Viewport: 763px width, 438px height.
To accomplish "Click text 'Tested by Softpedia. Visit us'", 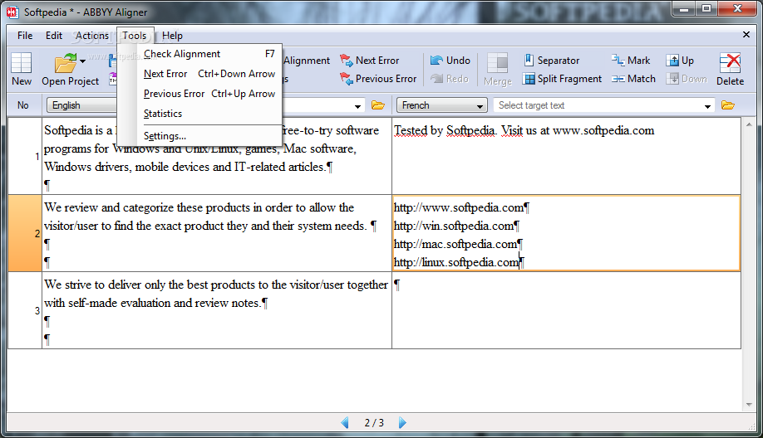I will point(465,130).
